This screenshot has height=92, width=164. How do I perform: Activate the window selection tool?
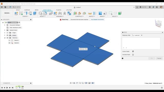(x=110, y=13)
